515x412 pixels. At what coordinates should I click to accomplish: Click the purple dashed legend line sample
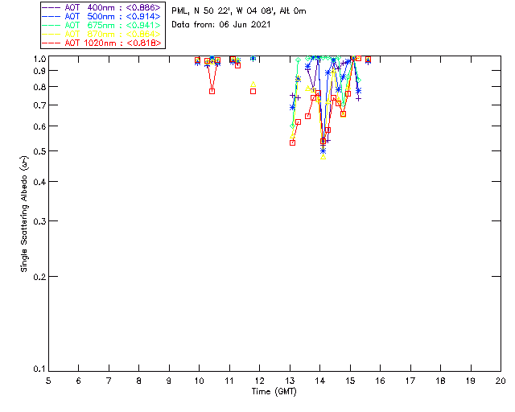(51, 7)
